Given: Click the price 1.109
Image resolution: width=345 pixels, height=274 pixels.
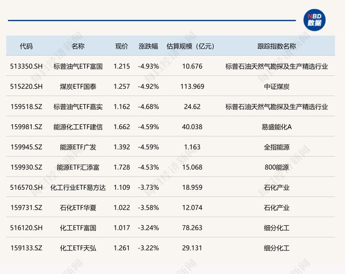Looking at the screenshot, I should [x=122, y=188].
